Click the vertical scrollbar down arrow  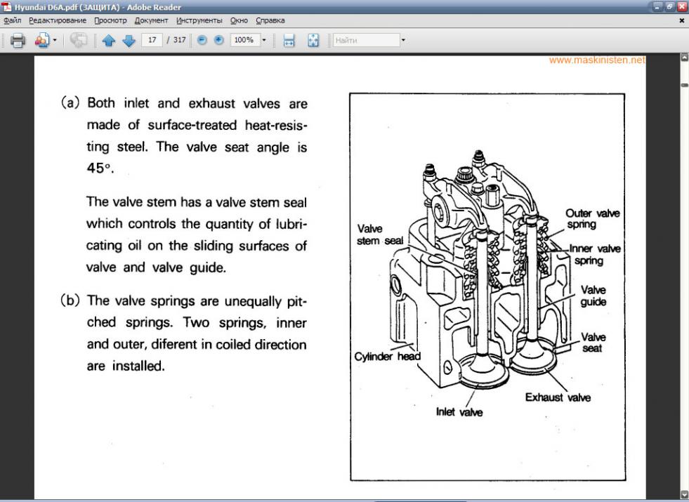(x=685, y=496)
